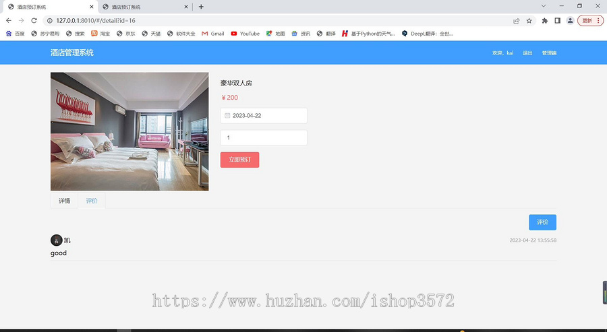Go back using the browser back arrow
Image resolution: width=607 pixels, height=332 pixels.
click(x=9, y=20)
